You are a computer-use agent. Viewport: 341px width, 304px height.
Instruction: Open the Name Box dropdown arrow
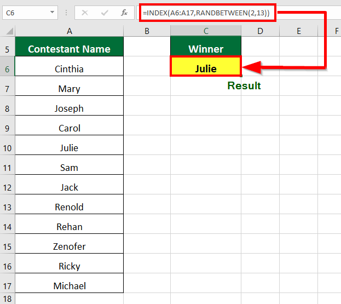pyautogui.click(x=52, y=12)
